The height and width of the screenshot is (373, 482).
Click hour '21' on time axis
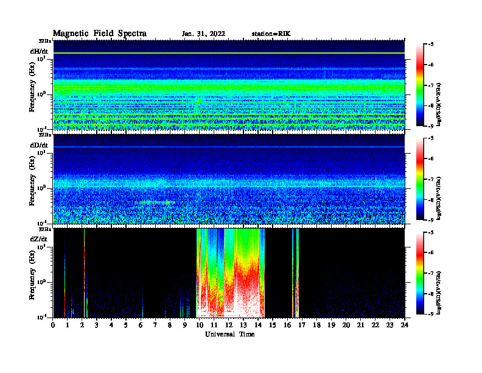coord(360,325)
